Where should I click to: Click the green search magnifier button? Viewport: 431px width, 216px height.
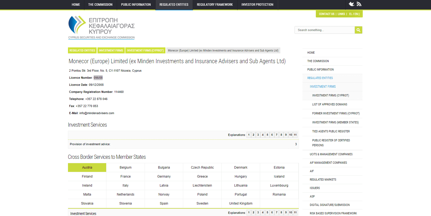358,30
